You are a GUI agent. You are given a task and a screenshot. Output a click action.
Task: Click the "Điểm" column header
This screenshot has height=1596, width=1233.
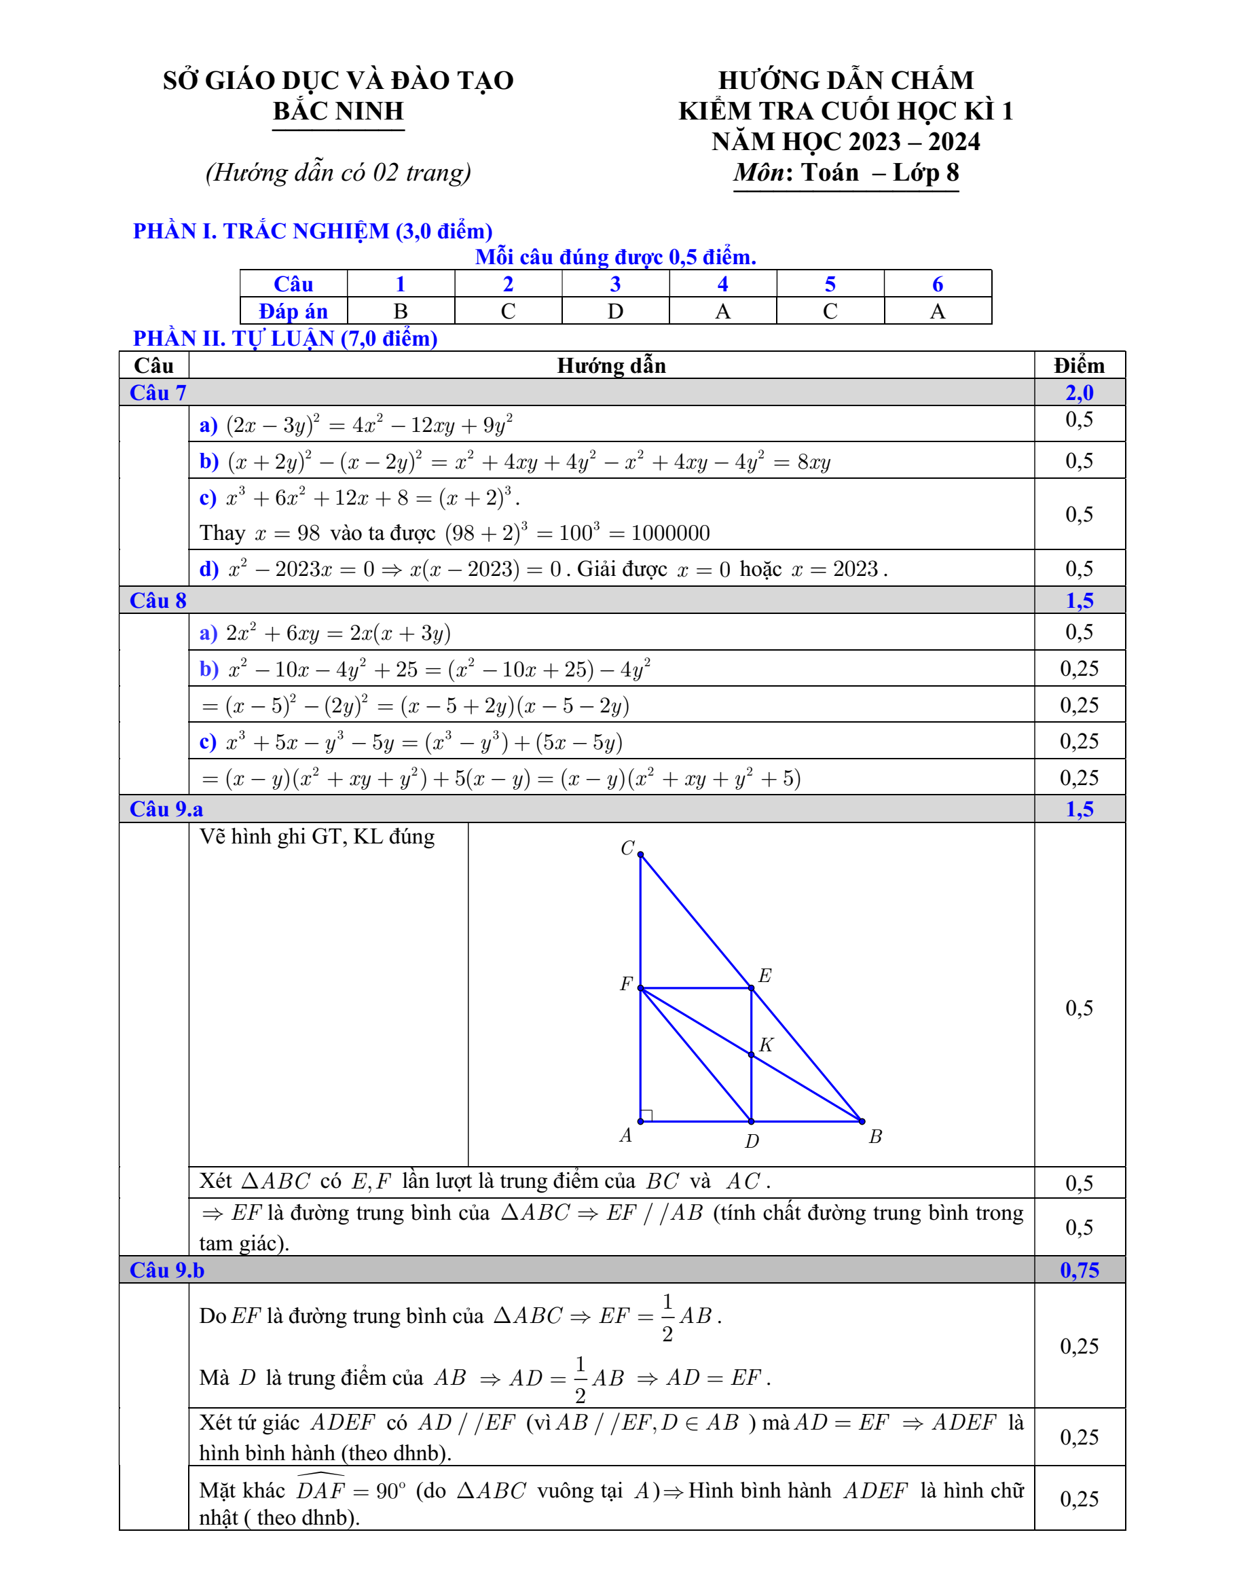(x=1080, y=365)
